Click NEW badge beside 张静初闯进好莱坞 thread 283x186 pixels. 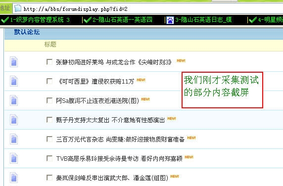181,61
